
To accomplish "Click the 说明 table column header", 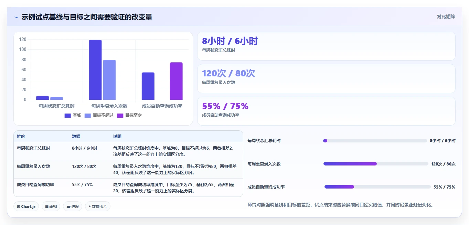I will pyautogui.click(x=117, y=137).
